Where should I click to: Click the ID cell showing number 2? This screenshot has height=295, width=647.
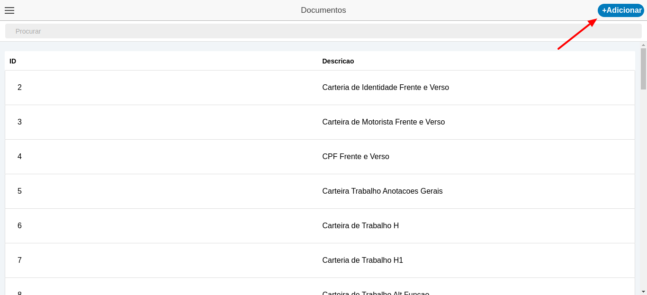[19, 87]
